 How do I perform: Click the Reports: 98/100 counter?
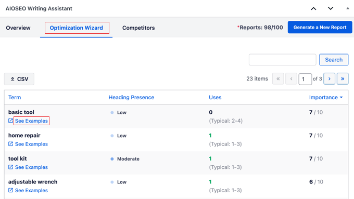pyautogui.click(x=260, y=28)
